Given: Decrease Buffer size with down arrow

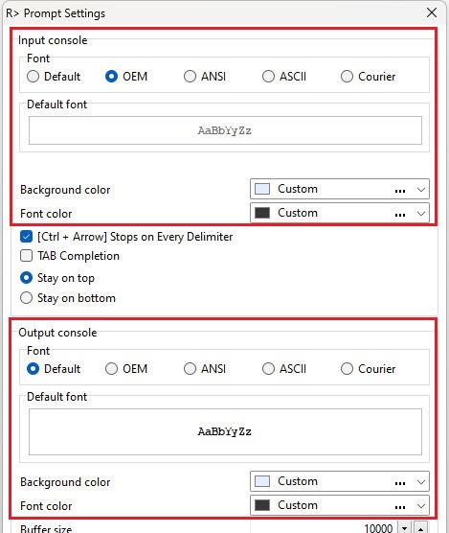Looking at the screenshot, I should (x=404, y=528).
